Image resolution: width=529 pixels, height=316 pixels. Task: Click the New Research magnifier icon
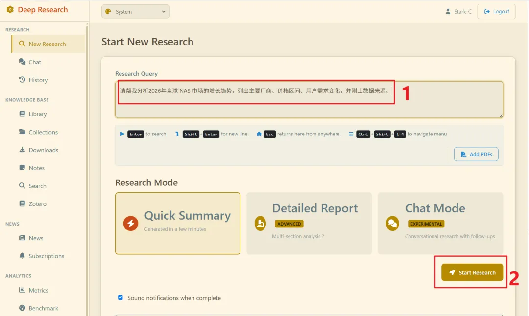(22, 44)
